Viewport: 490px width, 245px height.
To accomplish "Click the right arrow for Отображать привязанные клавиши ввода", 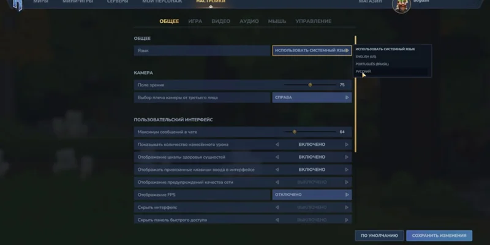I will point(347,170).
